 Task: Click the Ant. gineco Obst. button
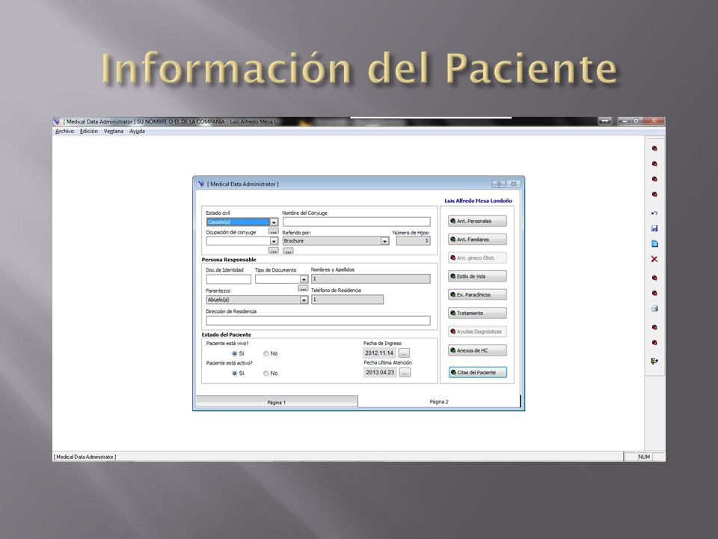point(477,258)
